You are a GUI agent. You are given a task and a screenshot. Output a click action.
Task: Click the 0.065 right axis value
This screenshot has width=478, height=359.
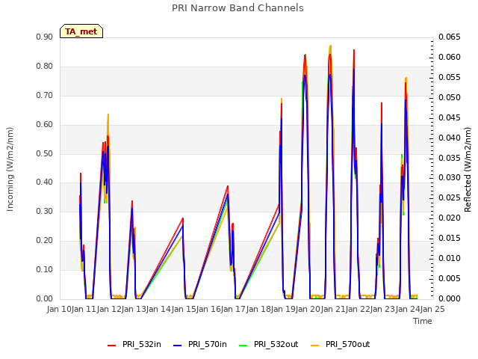coord(450,37)
